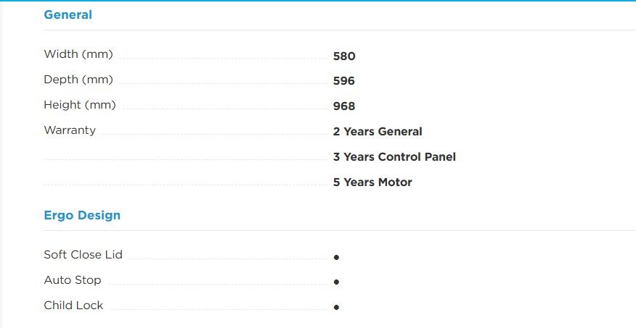
Task: Click the 580 width value
Action: click(x=344, y=56)
